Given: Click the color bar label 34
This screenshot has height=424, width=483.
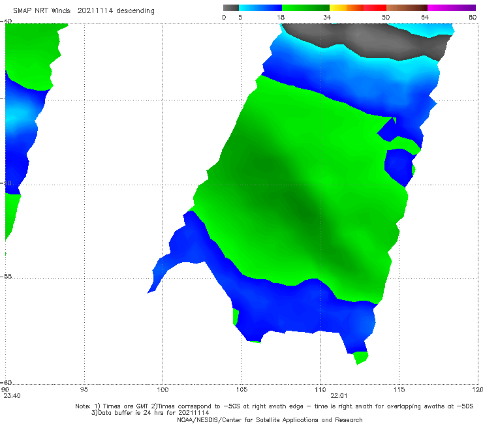Looking at the screenshot, I should pos(327,17).
